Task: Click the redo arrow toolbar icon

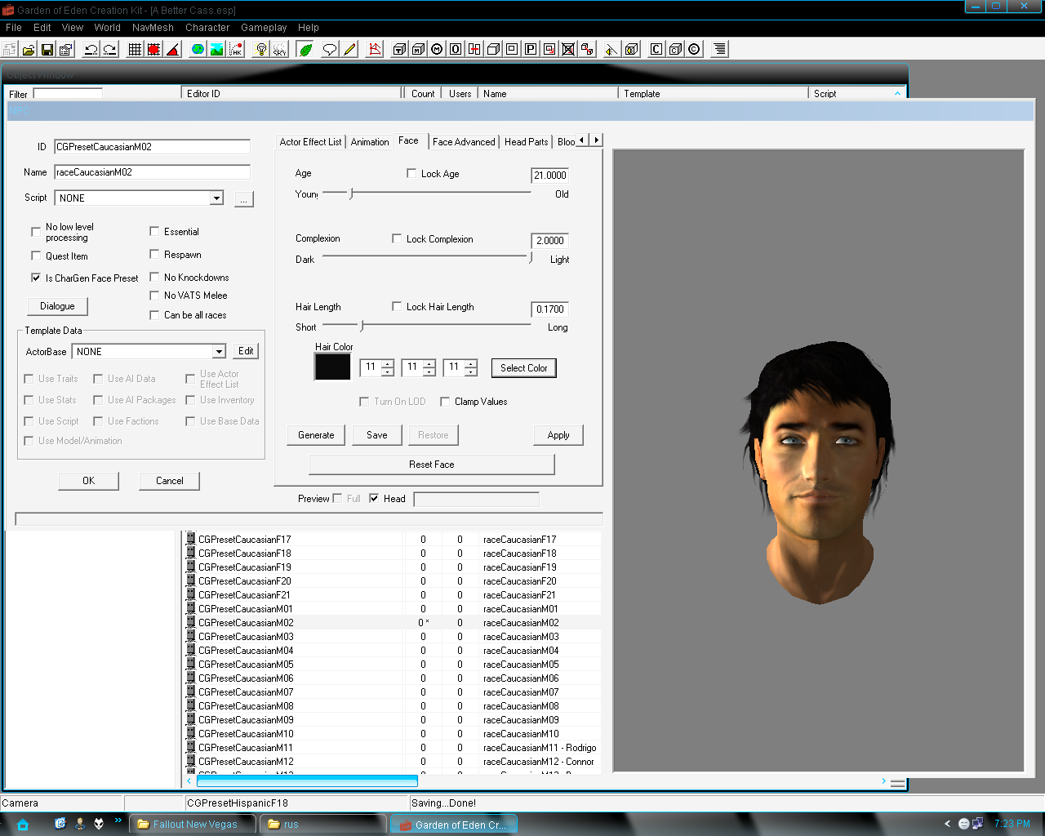Action: (x=109, y=50)
